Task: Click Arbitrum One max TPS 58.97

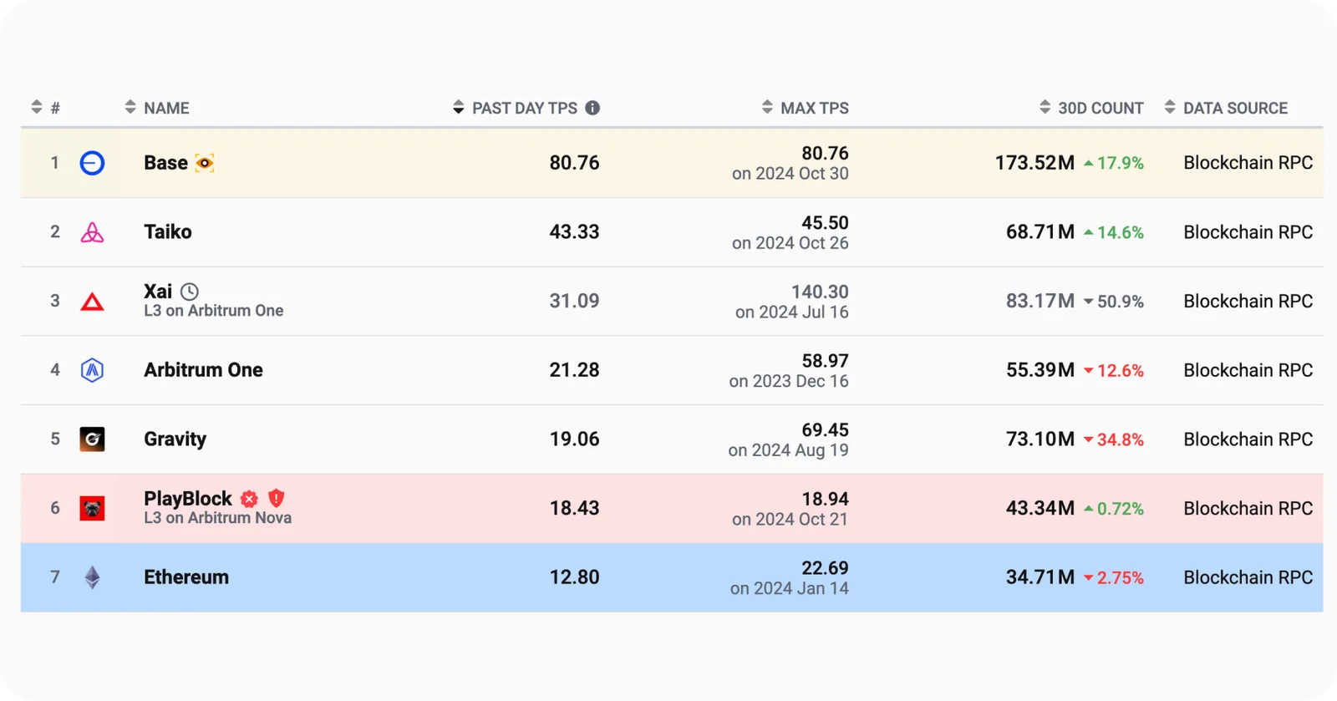Action: [x=825, y=361]
